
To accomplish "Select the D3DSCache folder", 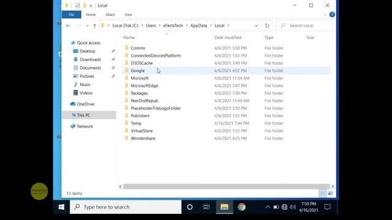I will (141, 63).
